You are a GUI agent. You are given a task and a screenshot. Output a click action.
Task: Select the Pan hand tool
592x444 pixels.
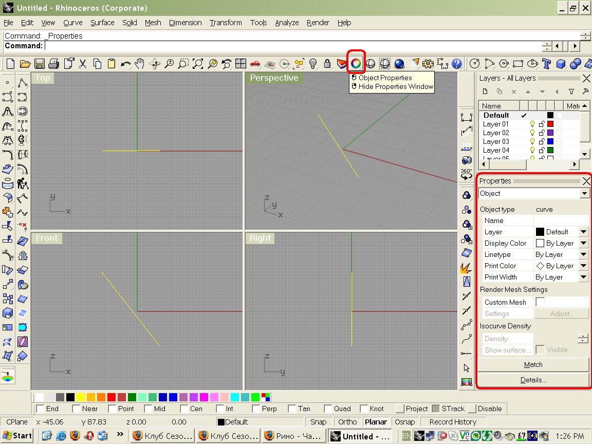[140, 64]
